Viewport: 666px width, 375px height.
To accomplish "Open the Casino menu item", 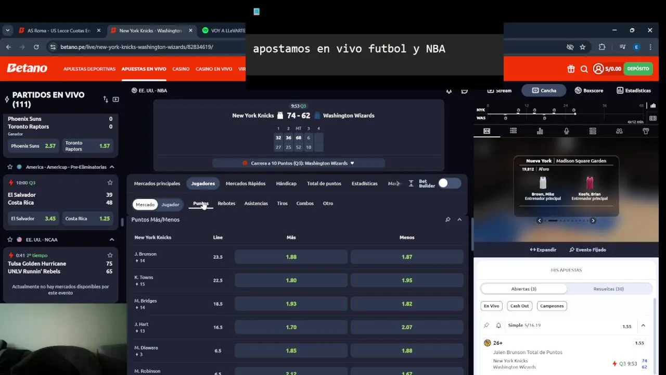I will [x=181, y=69].
